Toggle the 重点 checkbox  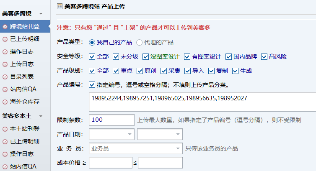click(116, 71)
